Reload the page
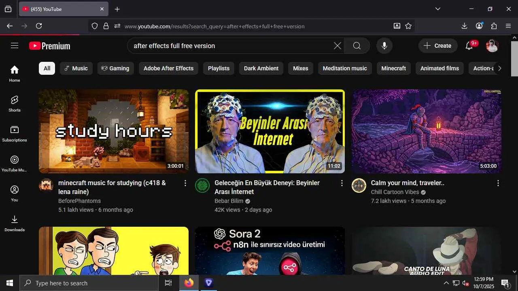The height and width of the screenshot is (291, 518). [39, 26]
